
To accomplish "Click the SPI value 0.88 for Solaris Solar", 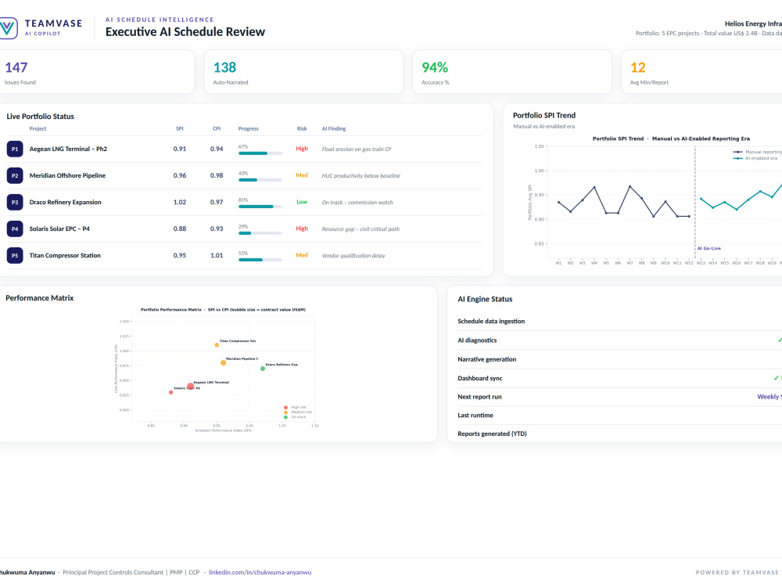I will coord(180,229).
